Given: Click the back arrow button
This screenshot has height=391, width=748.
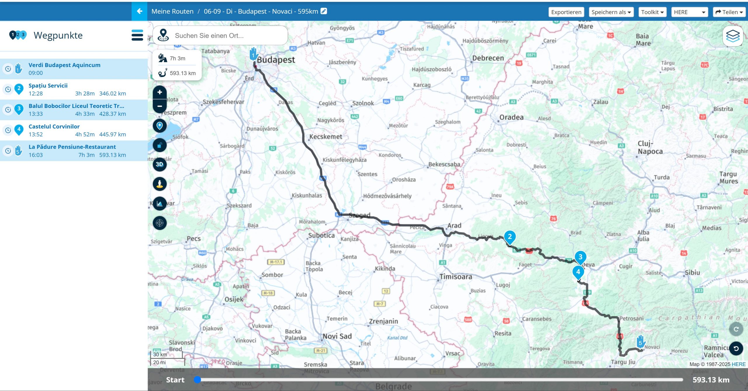Looking at the screenshot, I should click(139, 11).
